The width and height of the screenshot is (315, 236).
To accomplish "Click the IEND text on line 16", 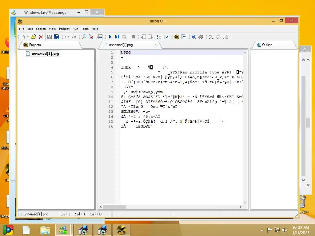I will coord(140,126).
